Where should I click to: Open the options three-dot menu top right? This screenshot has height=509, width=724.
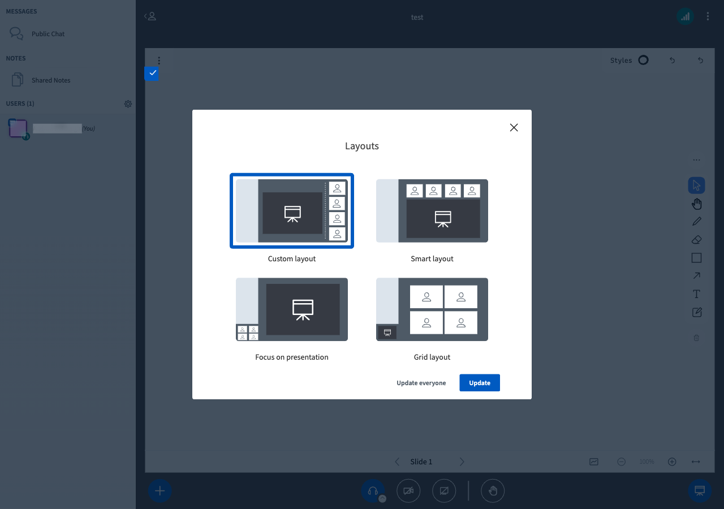coord(708,16)
